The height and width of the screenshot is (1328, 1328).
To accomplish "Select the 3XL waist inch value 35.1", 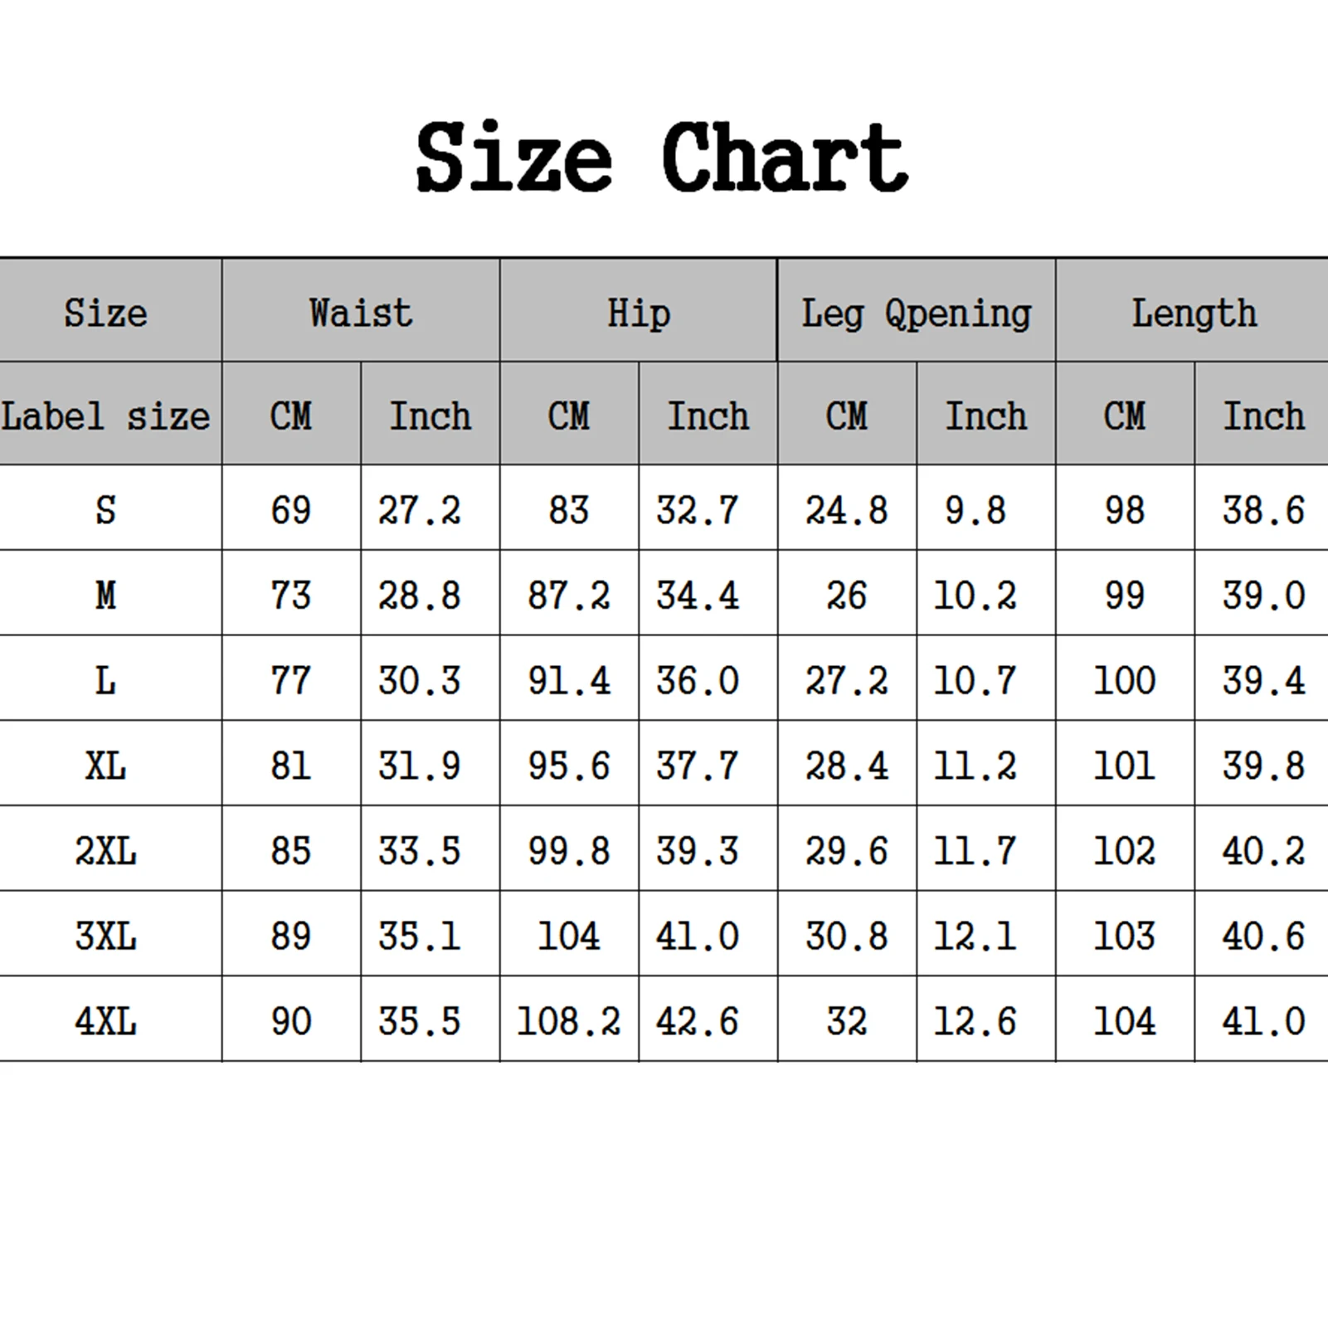I will [x=420, y=936].
